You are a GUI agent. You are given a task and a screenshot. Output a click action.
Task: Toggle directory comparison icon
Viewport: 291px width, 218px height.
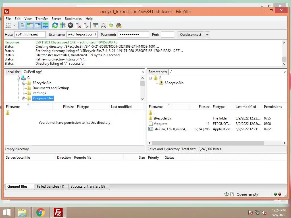point(103,25)
